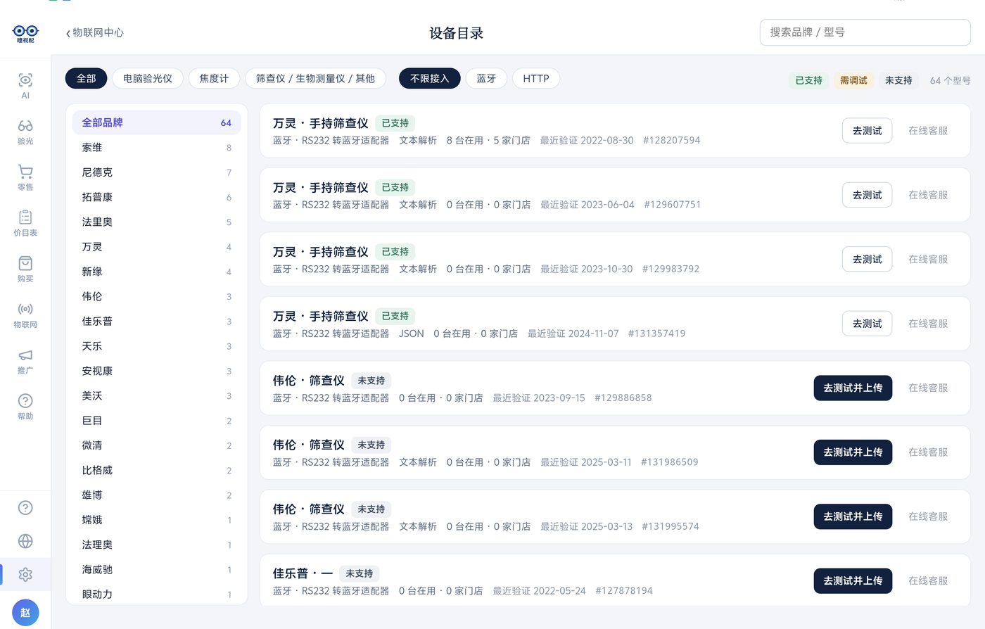Select the 焦度计 filter chip
Viewport: 985px width, 629px height.
click(x=214, y=78)
